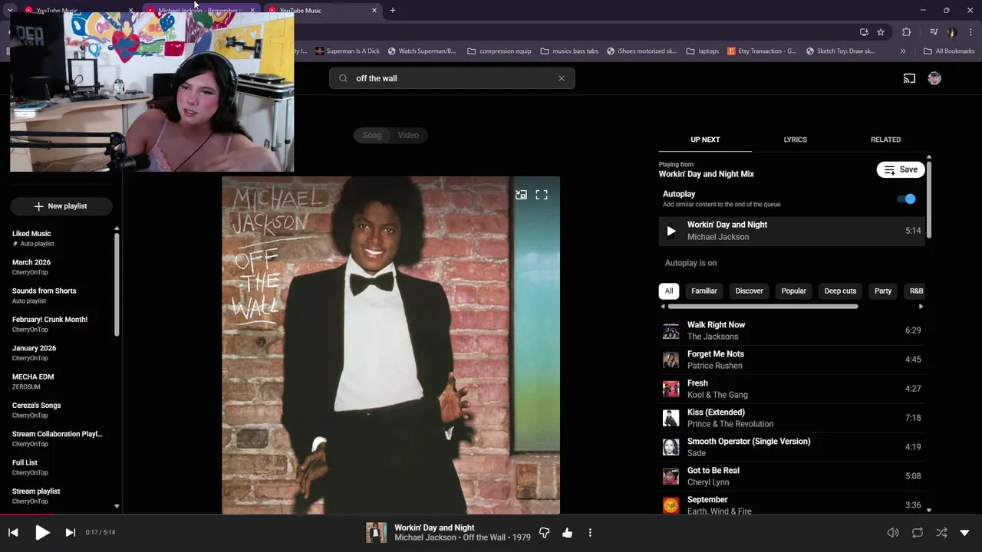Select the UP NEXT tab
Viewport: 982px width, 552px height.
[x=705, y=140]
